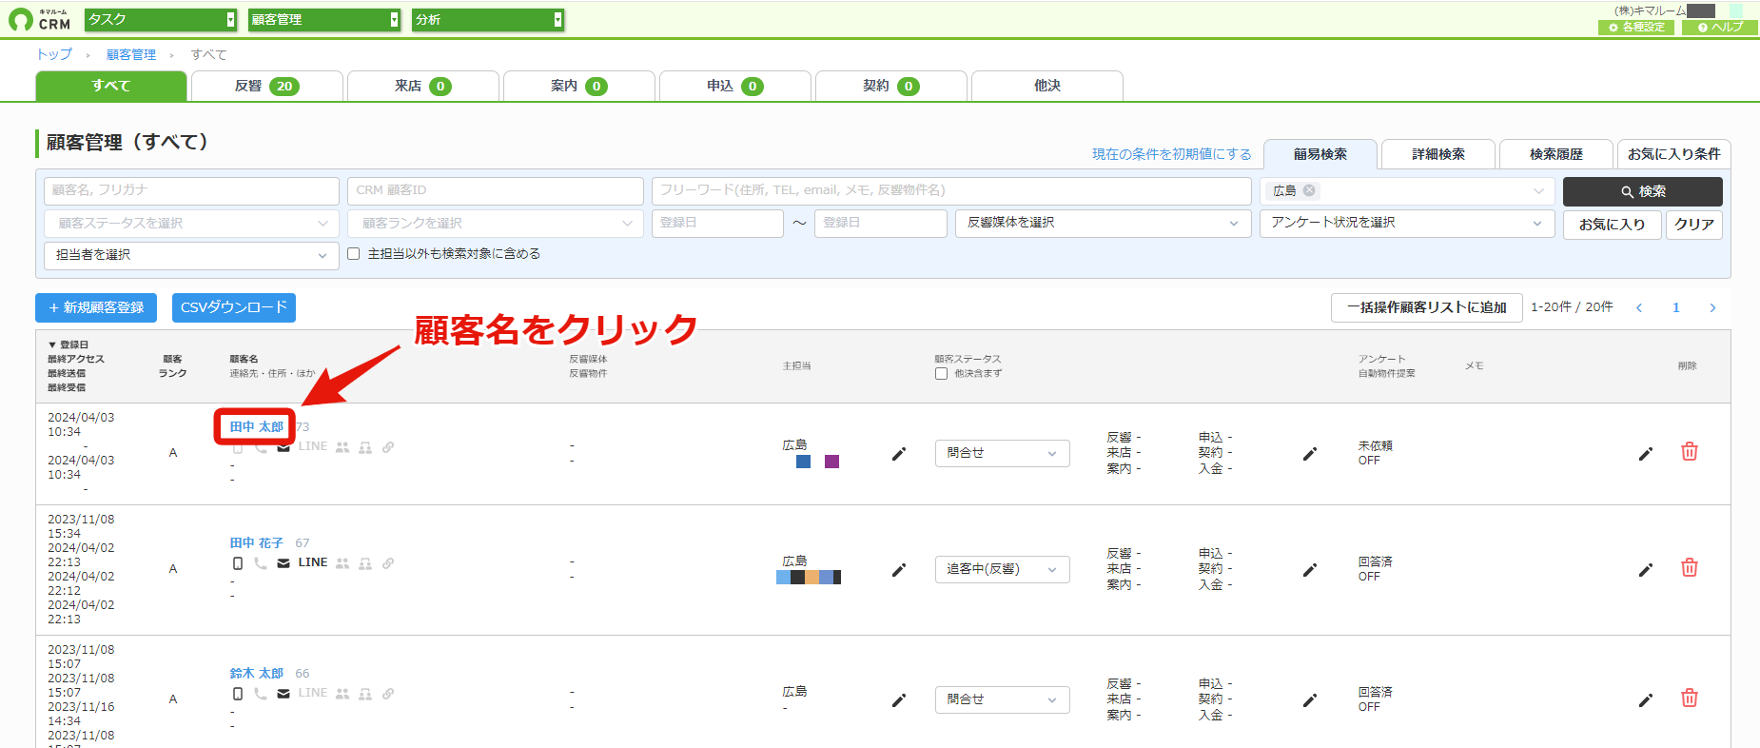Expand the 反響媒体を選択 dropdown
The width and height of the screenshot is (1760, 748).
[x=1104, y=223]
